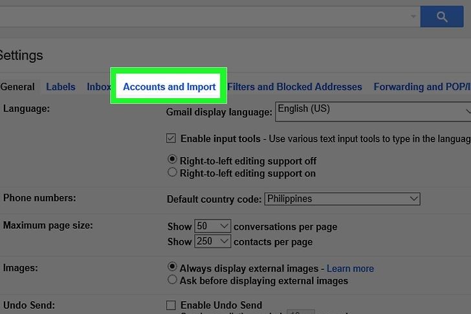This screenshot has width=471, height=314.
Task: Open the Accounts and Import tab
Action: (169, 87)
